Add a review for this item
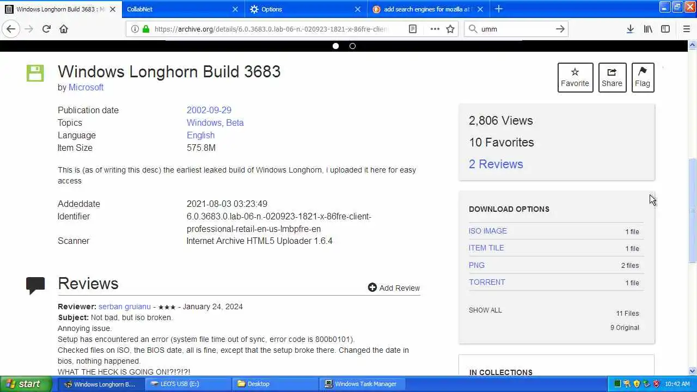Screen dimensions: 697x392 394,288
